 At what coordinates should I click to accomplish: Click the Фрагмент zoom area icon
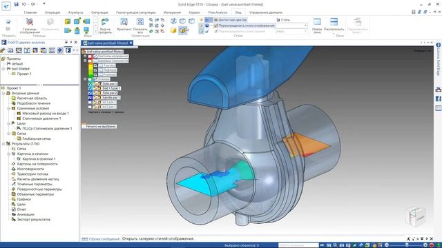[124, 22]
